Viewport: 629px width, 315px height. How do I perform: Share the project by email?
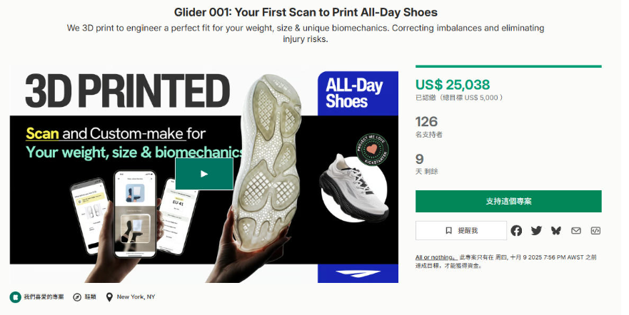[575, 230]
